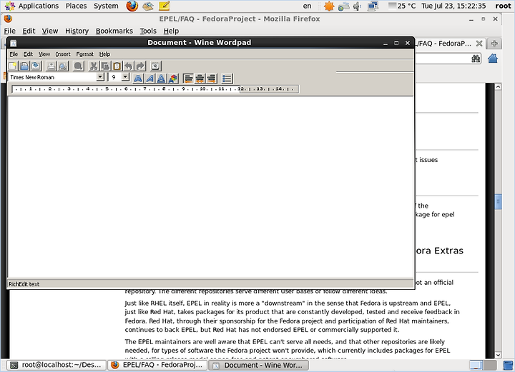
Task: Open Firefox Tools menu
Action: pyautogui.click(x=148, y=31)
